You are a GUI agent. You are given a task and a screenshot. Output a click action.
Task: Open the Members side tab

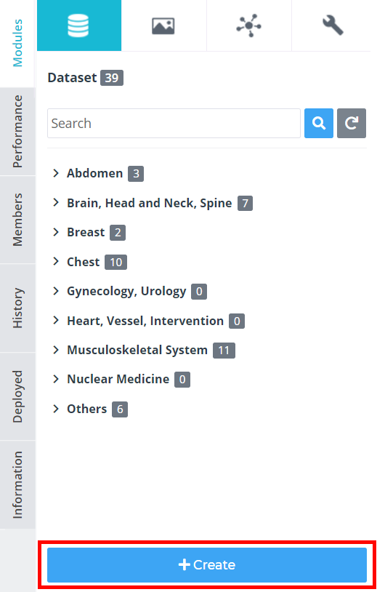point(17,220)
